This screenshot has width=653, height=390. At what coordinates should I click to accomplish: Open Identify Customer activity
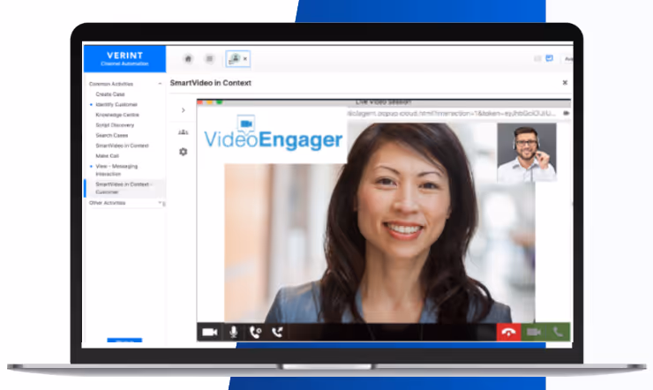[x=116, y=104]
